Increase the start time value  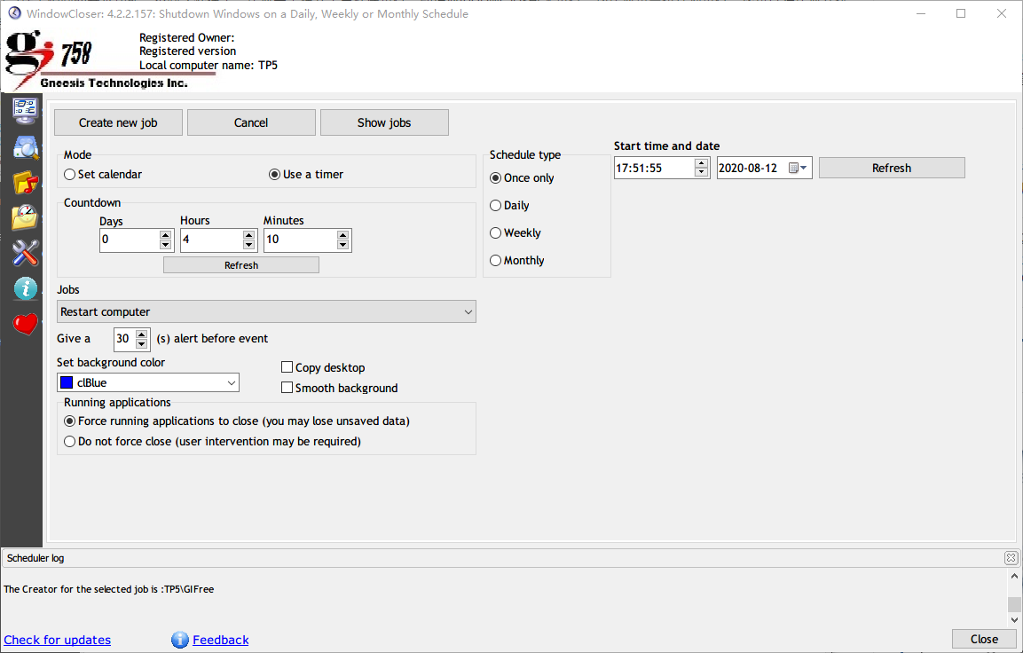tap(701, 163)
